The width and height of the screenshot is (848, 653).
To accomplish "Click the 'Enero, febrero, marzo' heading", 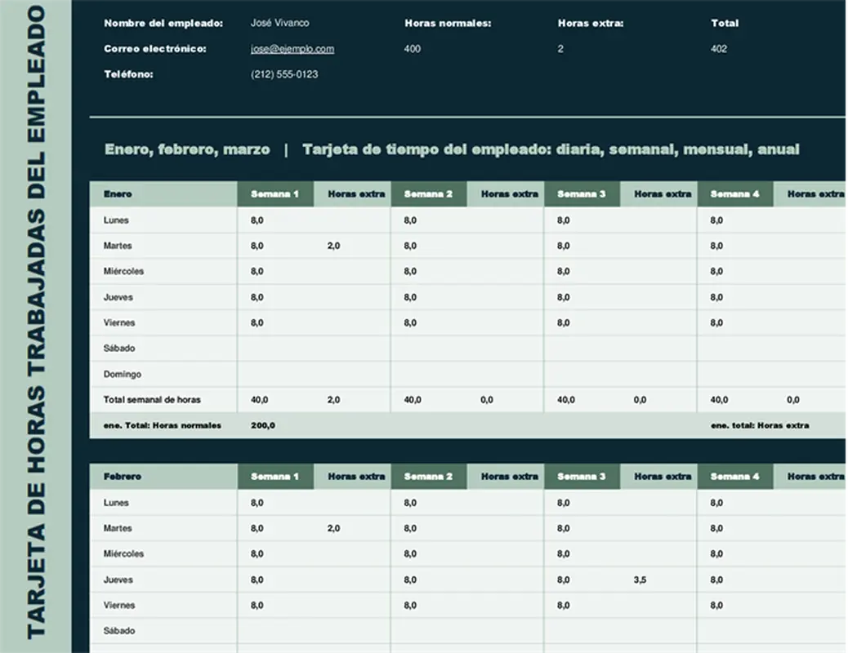I will tap(187, 149).
